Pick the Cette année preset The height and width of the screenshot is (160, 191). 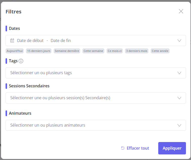click(x=160, y=51)
